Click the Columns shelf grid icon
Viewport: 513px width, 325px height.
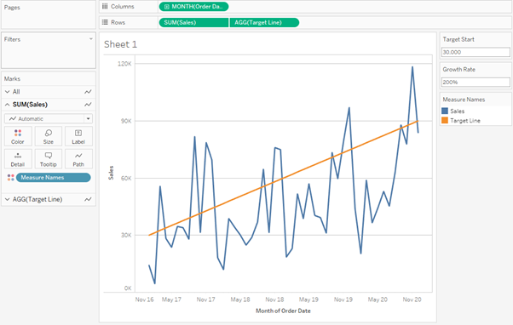[105, 6]
